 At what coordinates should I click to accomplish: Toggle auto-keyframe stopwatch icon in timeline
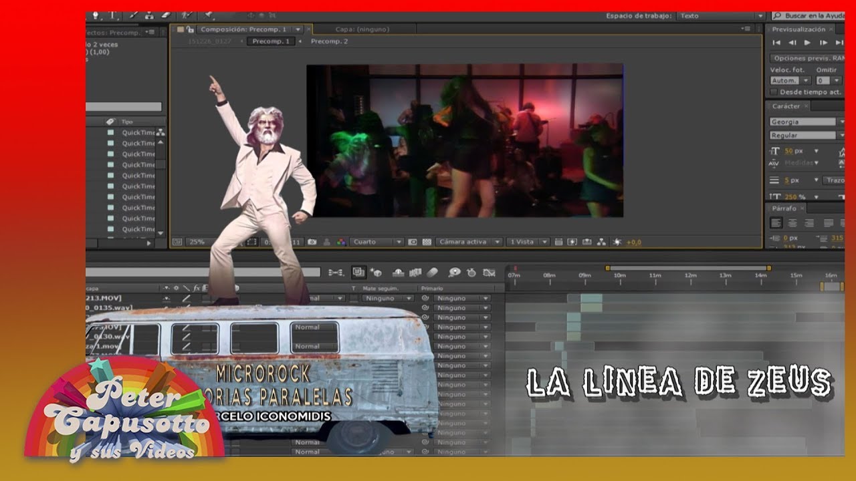pyautogui.click(x=471, y=273)
